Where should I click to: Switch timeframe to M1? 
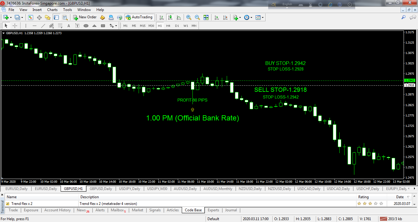click(125, 26)
